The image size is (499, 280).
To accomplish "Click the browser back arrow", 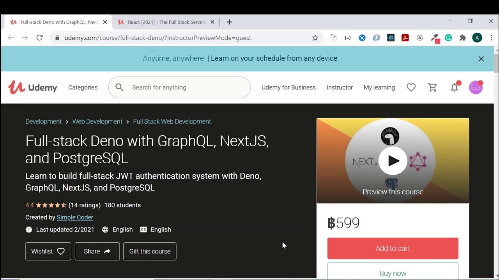I will (11, 38).
